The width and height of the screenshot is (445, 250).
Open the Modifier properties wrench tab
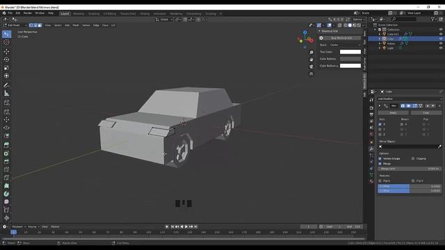tap(371, 149)
